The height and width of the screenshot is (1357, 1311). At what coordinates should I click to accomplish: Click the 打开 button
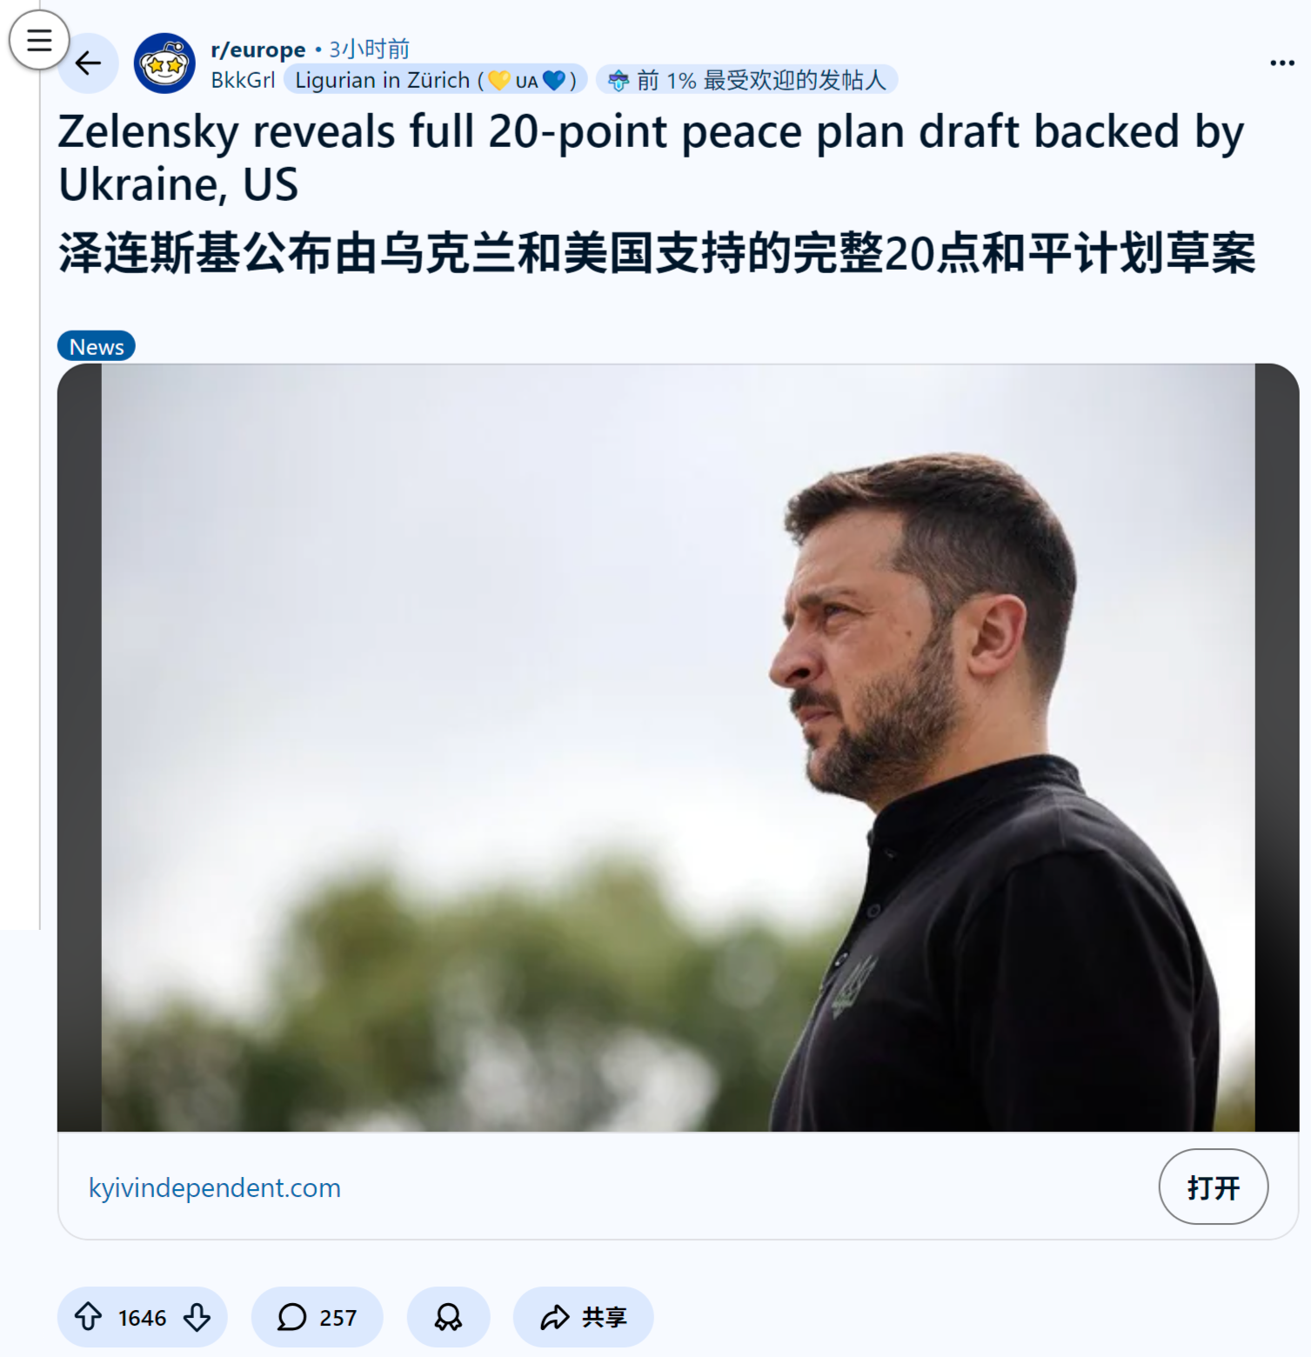(1213, 1187)
